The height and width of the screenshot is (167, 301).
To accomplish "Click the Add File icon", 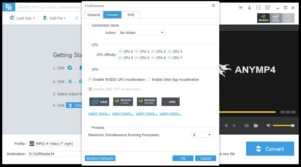I will (46, 18).
